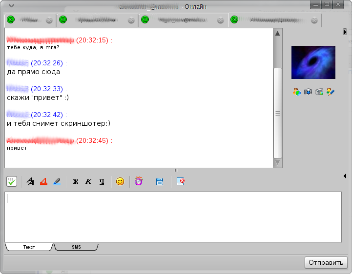Select the fourth active chat tab
The image size is (352, 274).
(x=274, y=20)
